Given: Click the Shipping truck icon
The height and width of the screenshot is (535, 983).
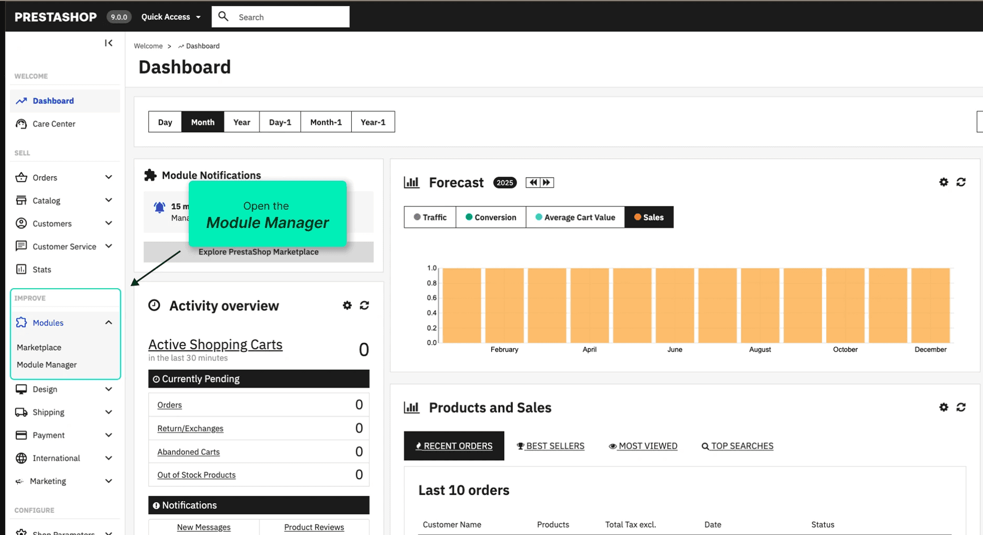Looking at the screenshot, I should pos(21,412).
